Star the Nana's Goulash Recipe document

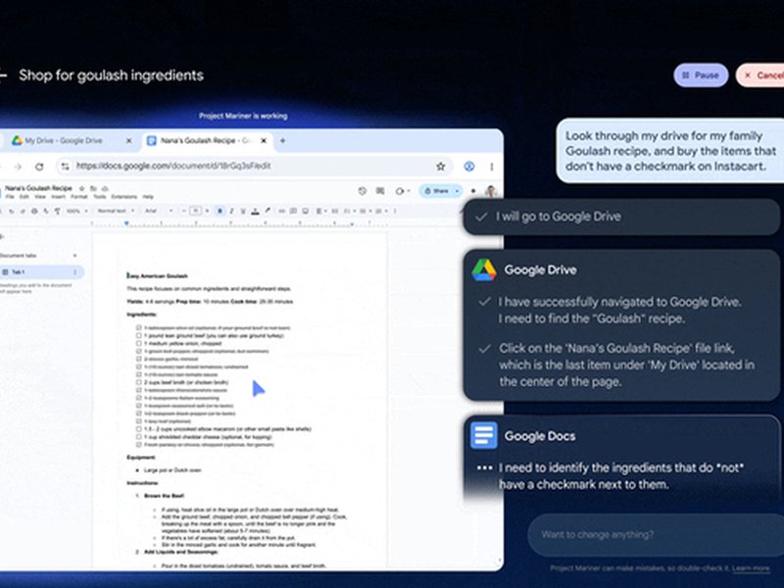tap(81, 188)
